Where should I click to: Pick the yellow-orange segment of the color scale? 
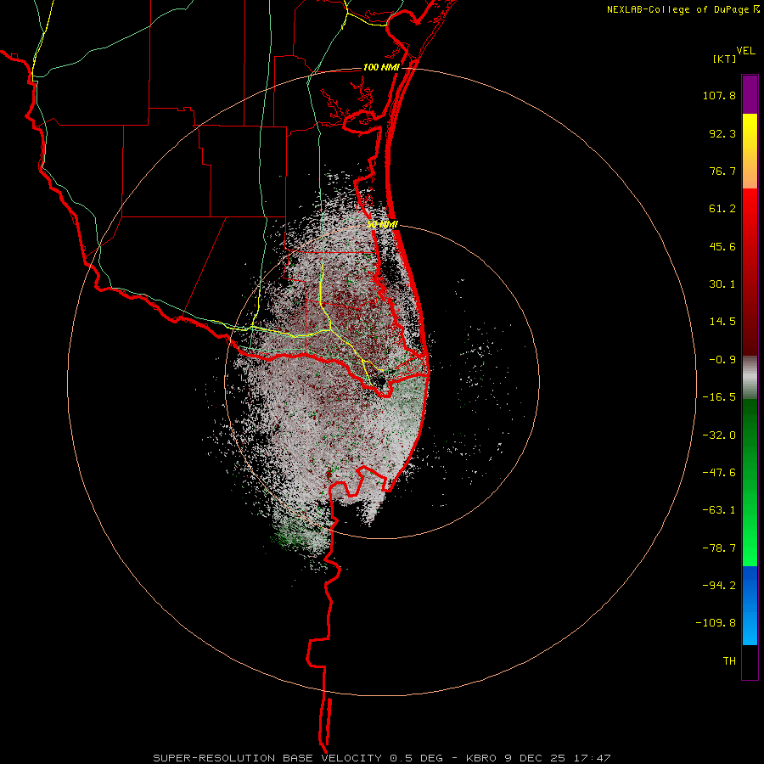(750, 151)
